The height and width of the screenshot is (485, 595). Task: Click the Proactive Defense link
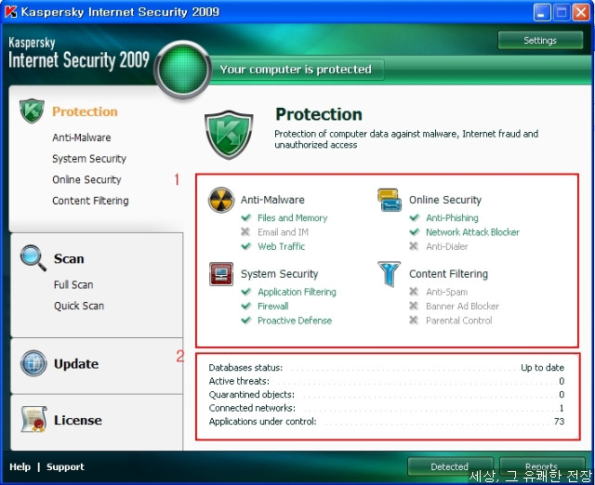(295, 321)
